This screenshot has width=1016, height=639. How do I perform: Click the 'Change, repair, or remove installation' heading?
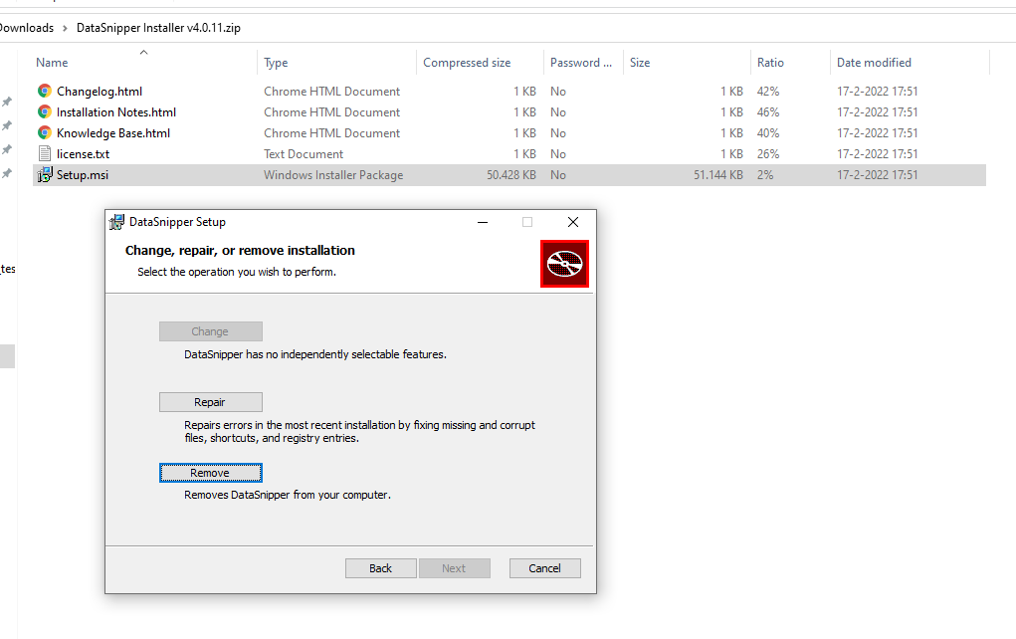click(x=240, y=250)
